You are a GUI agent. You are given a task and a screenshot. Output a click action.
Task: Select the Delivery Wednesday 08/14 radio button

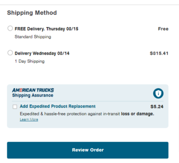[x=10, y=53]
